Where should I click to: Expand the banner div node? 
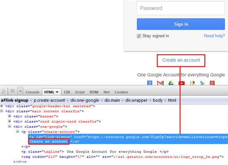(10, 116)
